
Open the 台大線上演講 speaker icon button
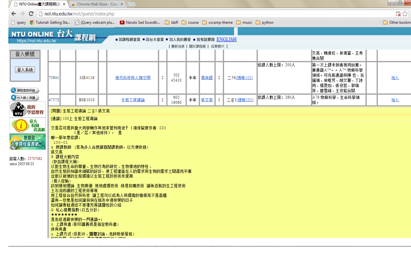pos(25,98)
